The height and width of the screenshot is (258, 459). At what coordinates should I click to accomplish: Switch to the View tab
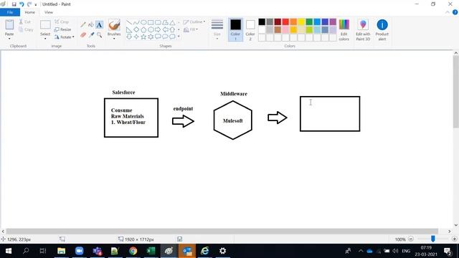pos(49,12)
